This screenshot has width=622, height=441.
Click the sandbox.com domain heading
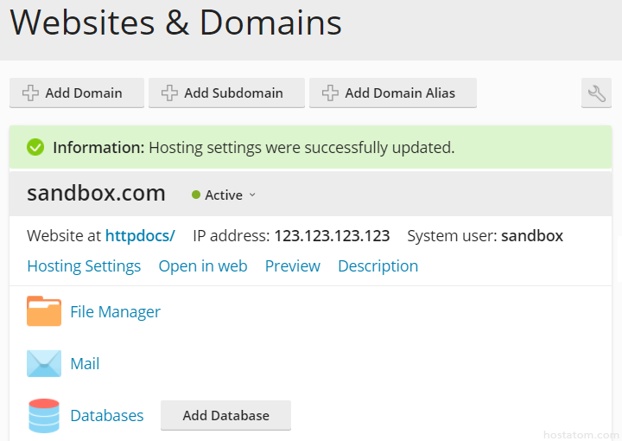point(96,194)
